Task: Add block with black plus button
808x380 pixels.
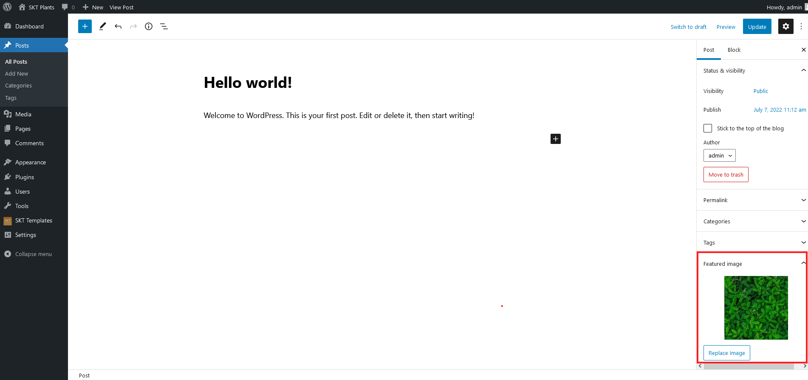Action: (556, 139)
